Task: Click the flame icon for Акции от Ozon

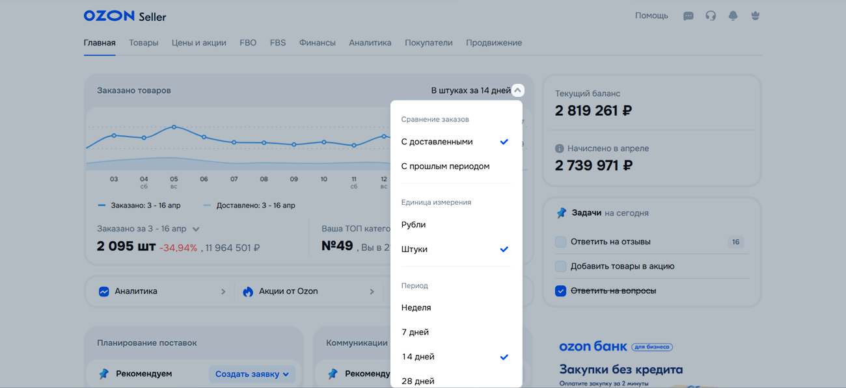Action: point(248,292)
